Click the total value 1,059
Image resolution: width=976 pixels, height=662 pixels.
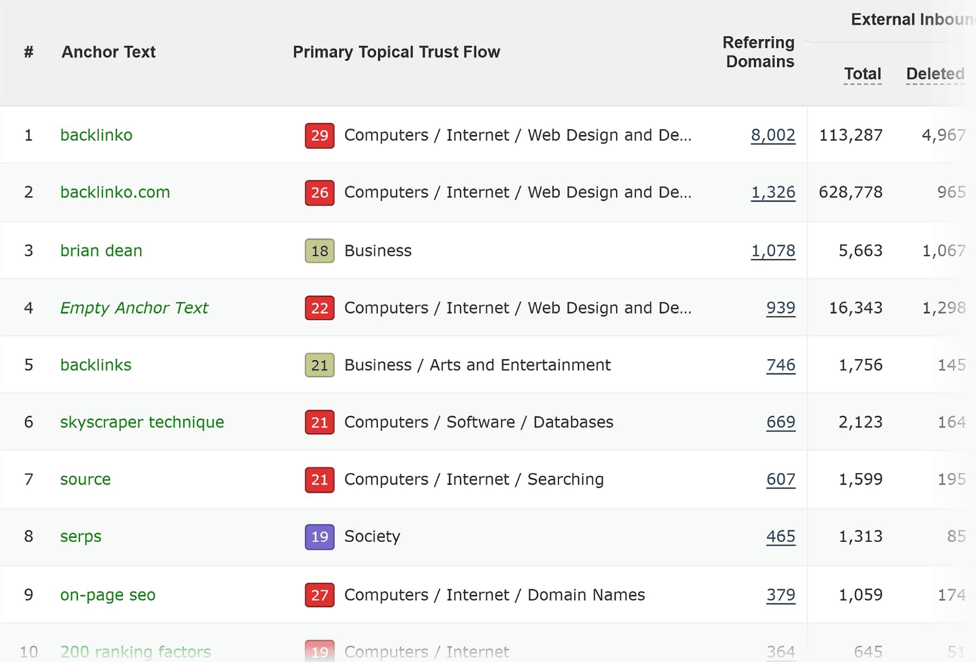click(x=861, y=595)
